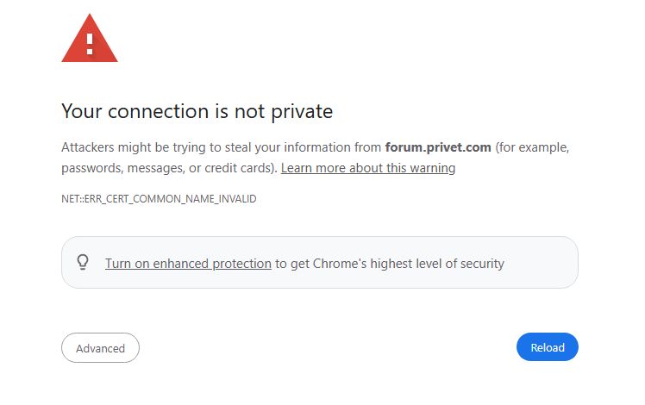Click the text 'Chrome's highest level of security'

point(409,263)
